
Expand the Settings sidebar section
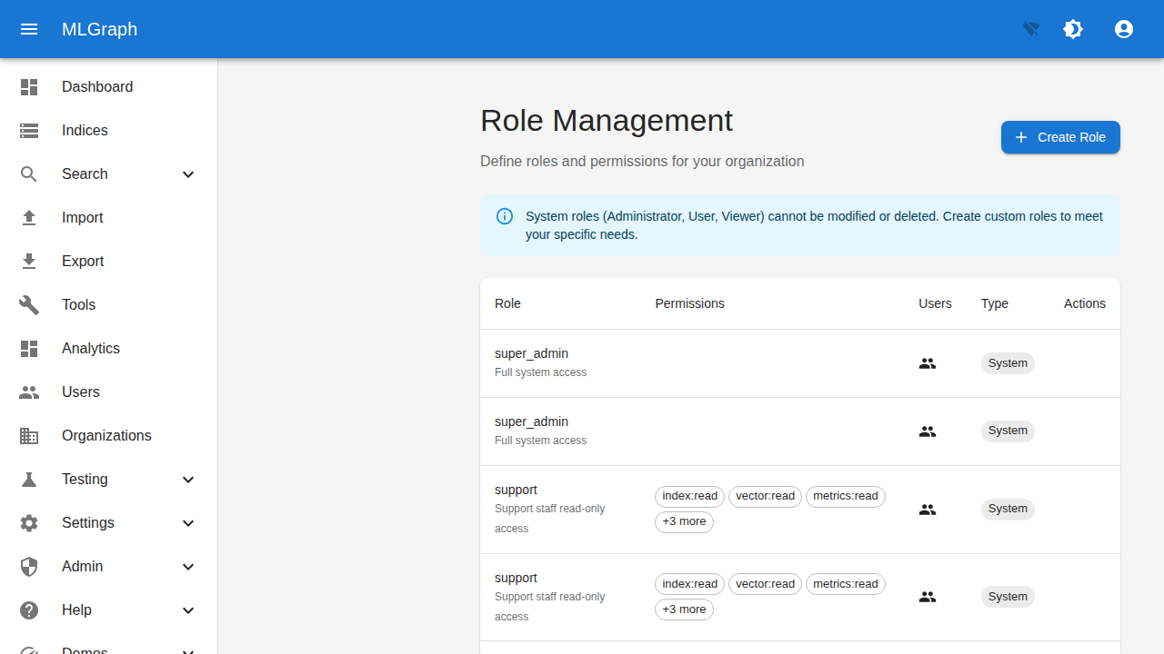(x=188, y=522)
